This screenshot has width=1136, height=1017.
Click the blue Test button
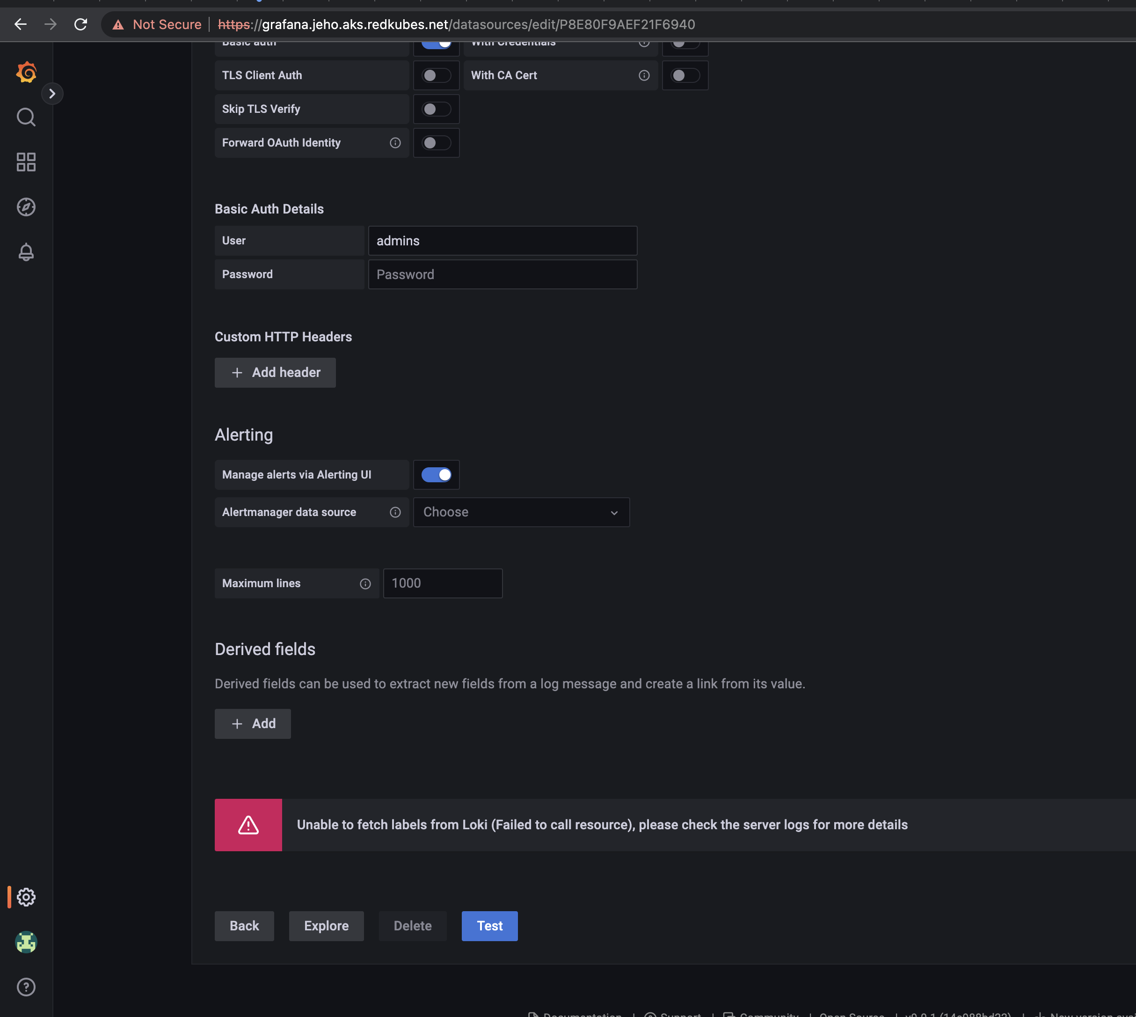489,927
